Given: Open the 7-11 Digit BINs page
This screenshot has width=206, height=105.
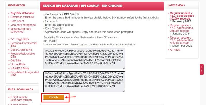Looking at the screenshot, I should pyautogui.click(x=20, y=39).
